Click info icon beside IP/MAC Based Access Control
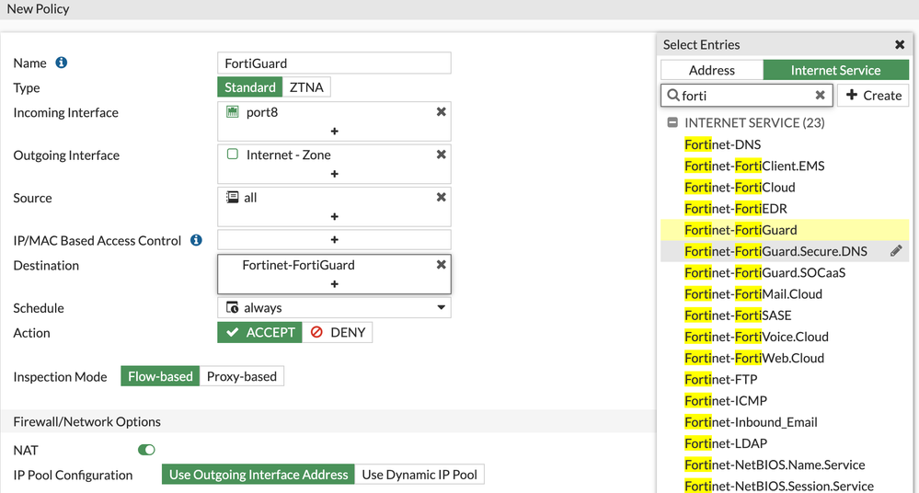The height and width of the screenshot is (493, 919). [x=196, y=240]
